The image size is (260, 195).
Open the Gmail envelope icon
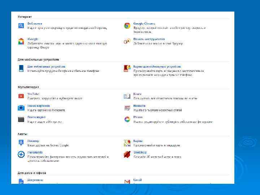(x=127, y=181)
